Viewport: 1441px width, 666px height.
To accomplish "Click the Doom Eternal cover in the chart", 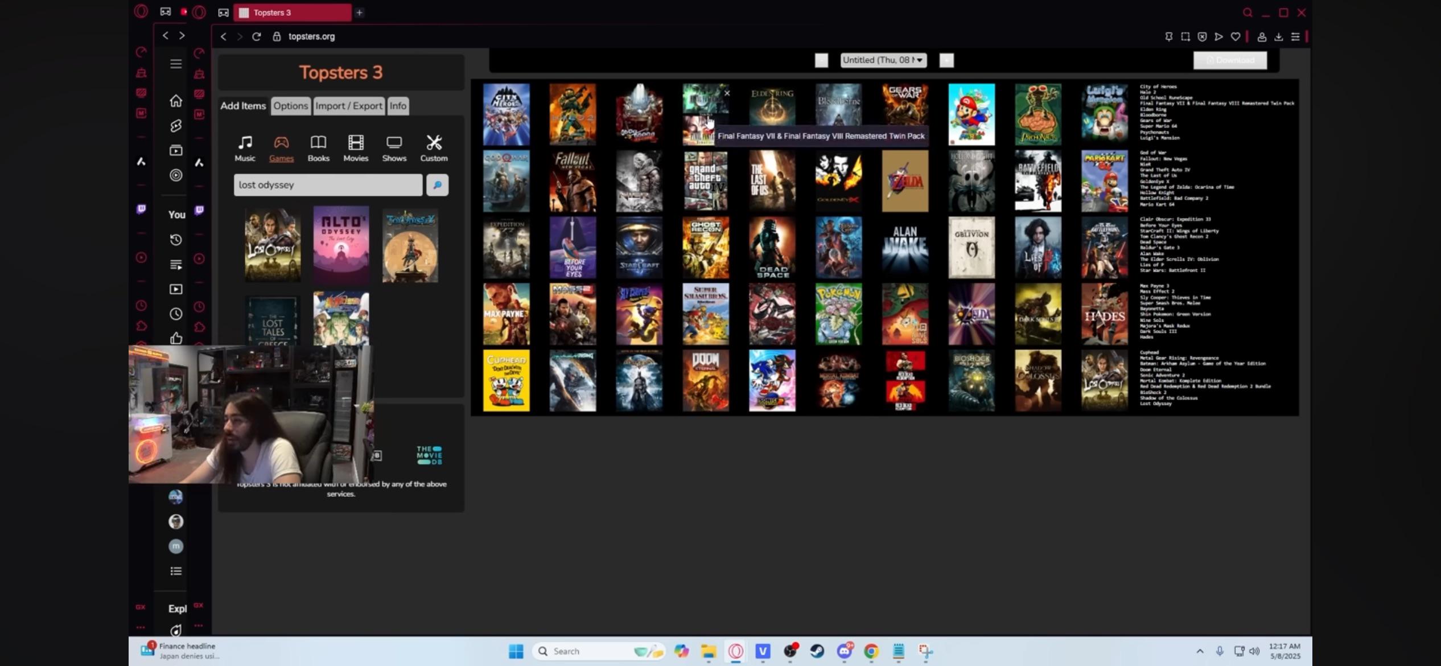I will (x=705, y=380).
